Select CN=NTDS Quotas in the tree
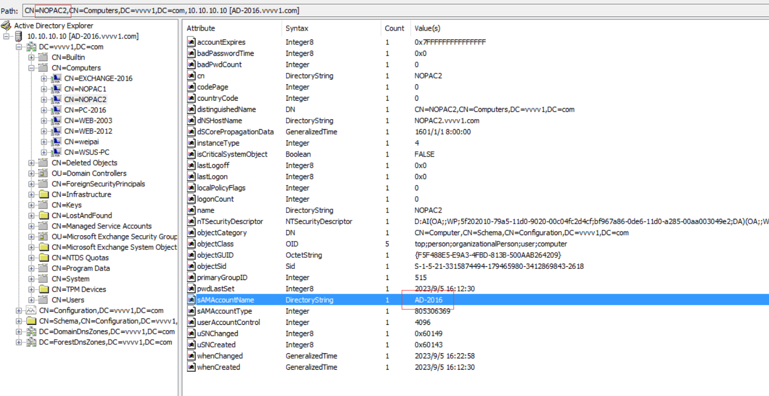Screen dimensions: 769x396 [80, 258]
